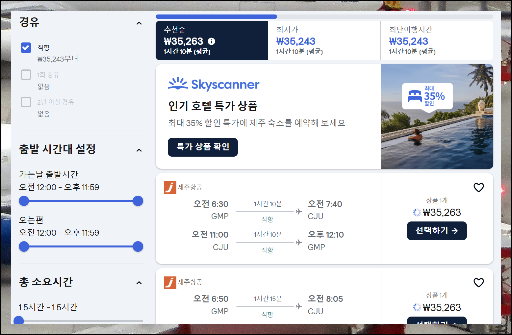Screen dimensions: 512x335
Task: Click the 1.5시간 - 1.5시간 duration range text
Action: tap(48, 307)
